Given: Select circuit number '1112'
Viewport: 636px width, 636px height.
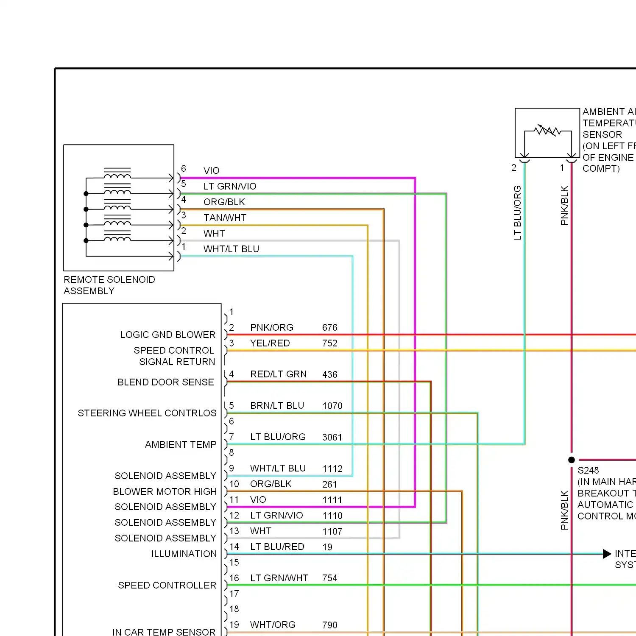Looking at the screenshot, I should click(x=332, y=469).
